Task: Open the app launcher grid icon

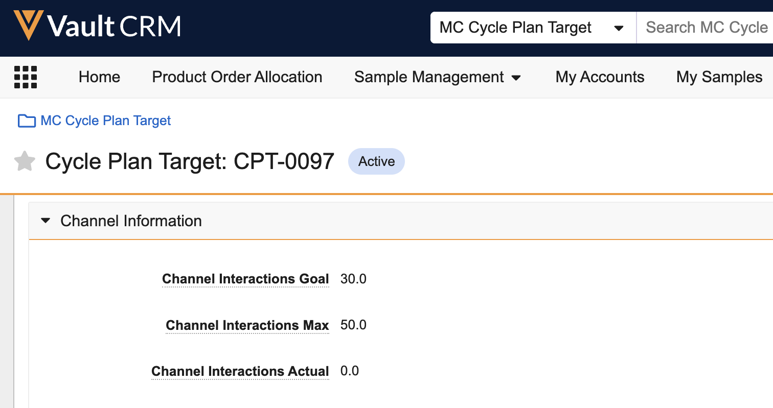Action: (26, 78)
